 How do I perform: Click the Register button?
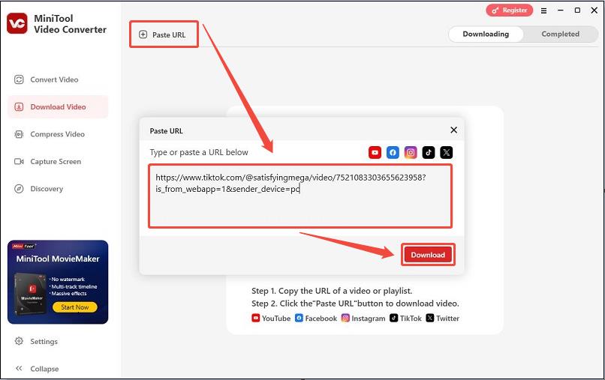coord(510,10)
